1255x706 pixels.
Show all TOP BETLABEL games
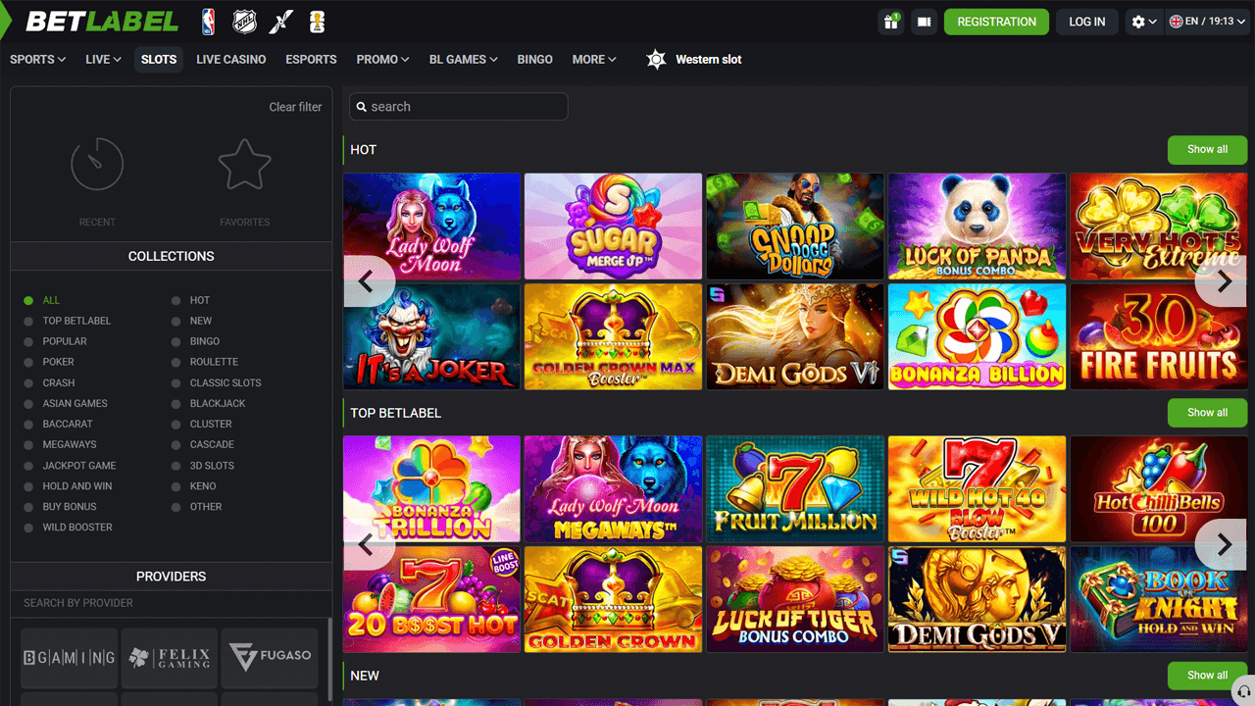coord(1207,413)
